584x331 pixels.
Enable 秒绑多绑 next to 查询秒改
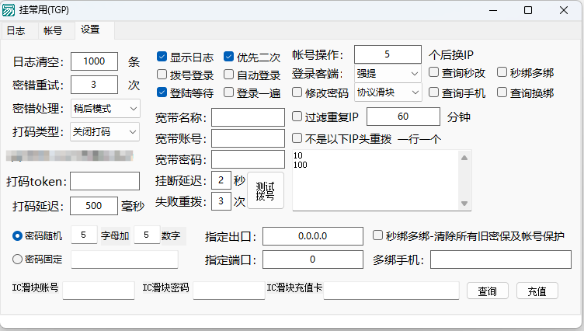pos(502,73)
